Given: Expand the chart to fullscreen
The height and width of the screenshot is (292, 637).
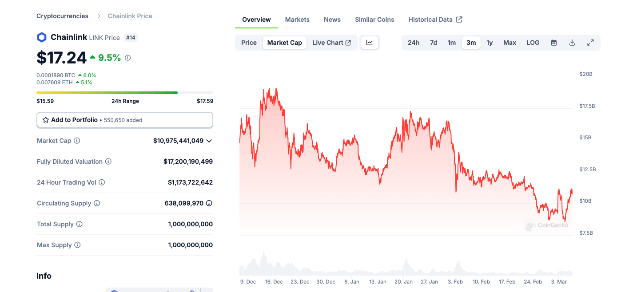Looking at the screenshot, I should click(590, 42).
